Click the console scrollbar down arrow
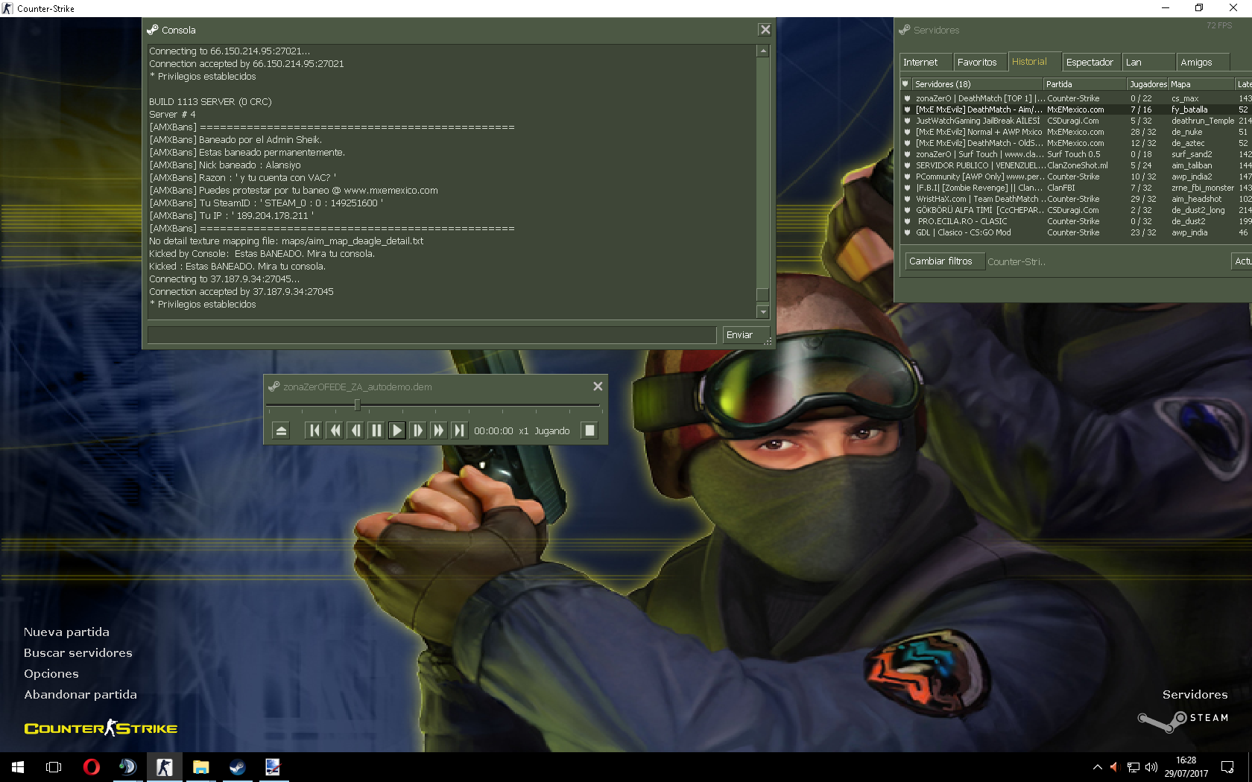The width and height of the screenshot is (1252, 782). [x=762, y=312]
